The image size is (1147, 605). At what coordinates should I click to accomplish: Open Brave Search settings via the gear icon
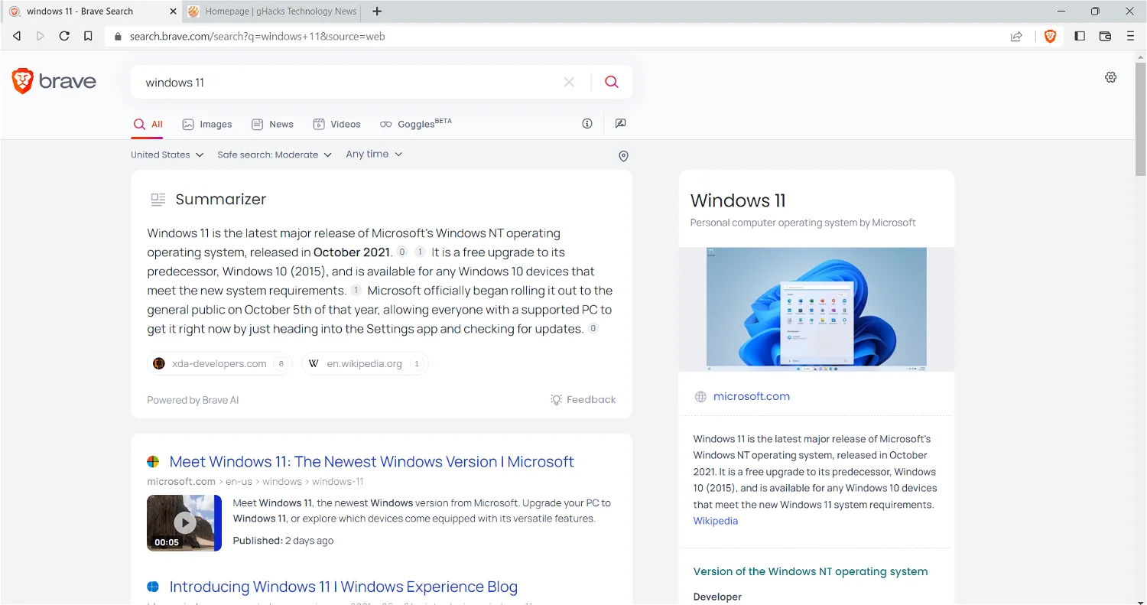click(1110, 77)
